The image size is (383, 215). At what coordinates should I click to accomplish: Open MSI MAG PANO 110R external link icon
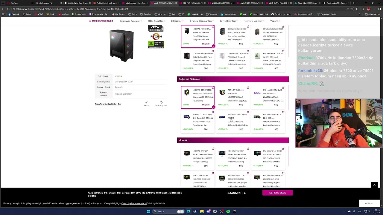pyautogui.click(x=283, y=51)
